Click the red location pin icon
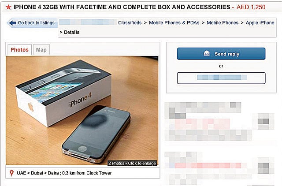 coord(12,173)
